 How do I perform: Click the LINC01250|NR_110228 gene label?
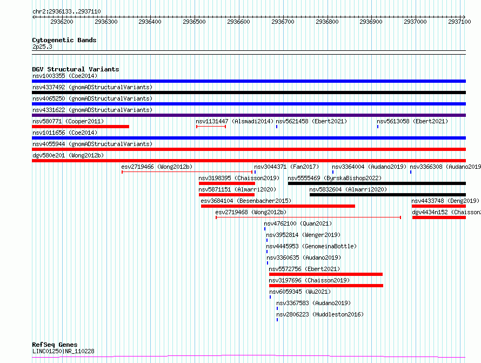63,351
